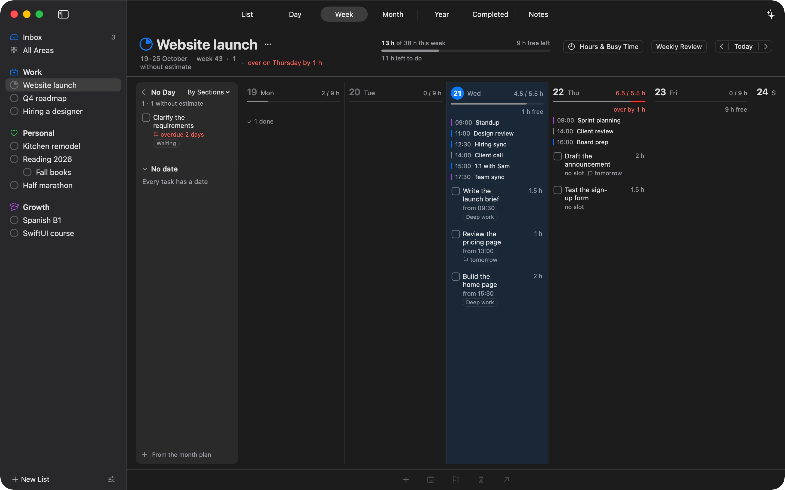
Task: Create a New List
Action: (31, 479)
